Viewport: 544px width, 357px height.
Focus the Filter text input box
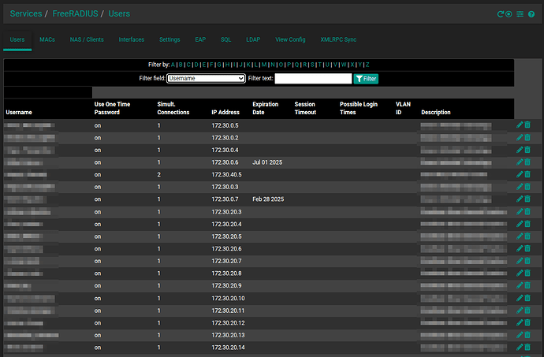click(313, 79)
